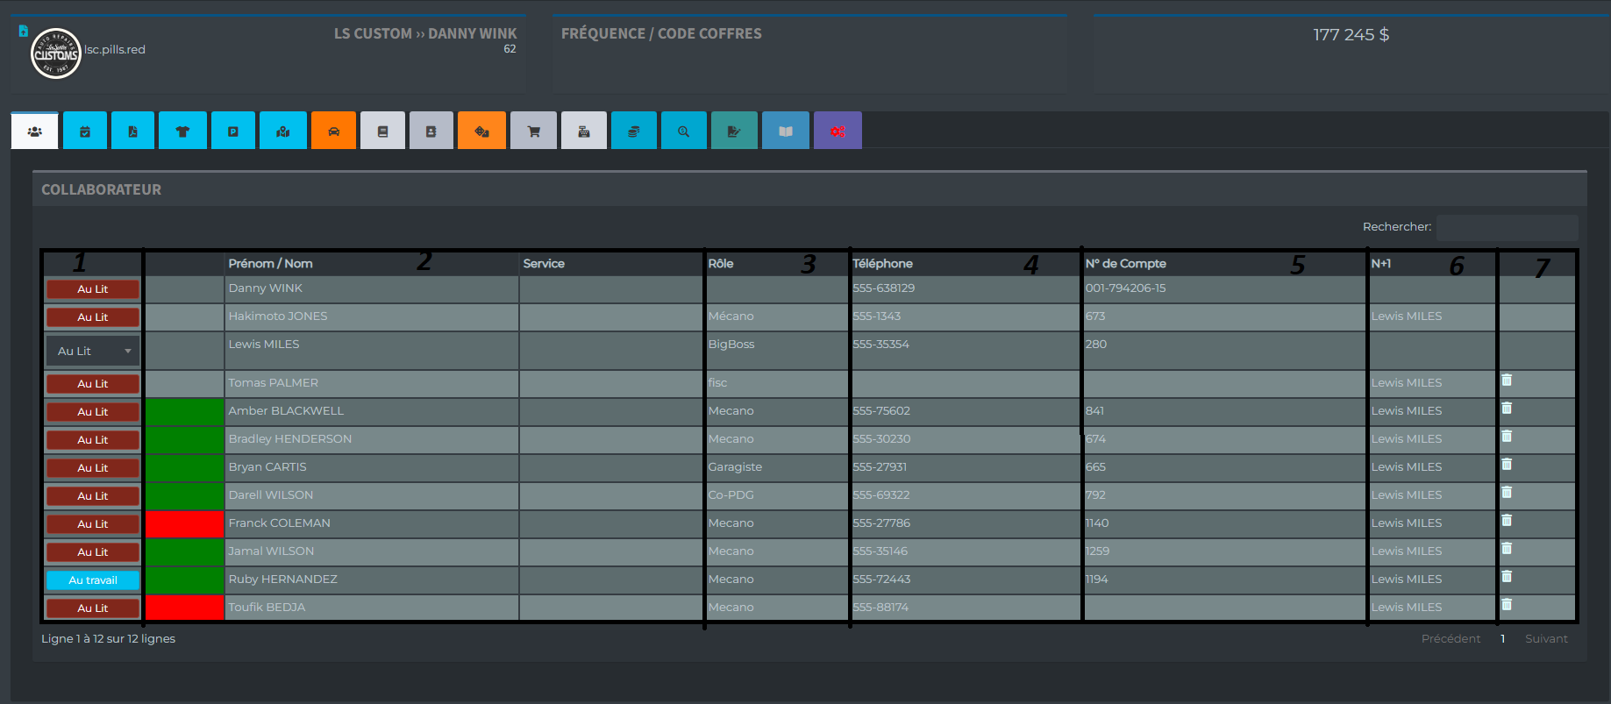Click the shopping cart icon

[x=533, y=131]
